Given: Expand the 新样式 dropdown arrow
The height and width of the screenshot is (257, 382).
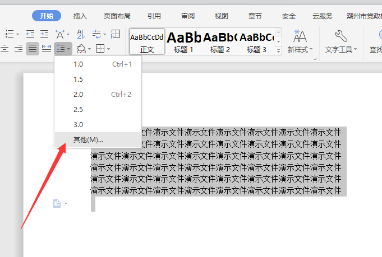Looking at the screenshot, I should point(311,49).
